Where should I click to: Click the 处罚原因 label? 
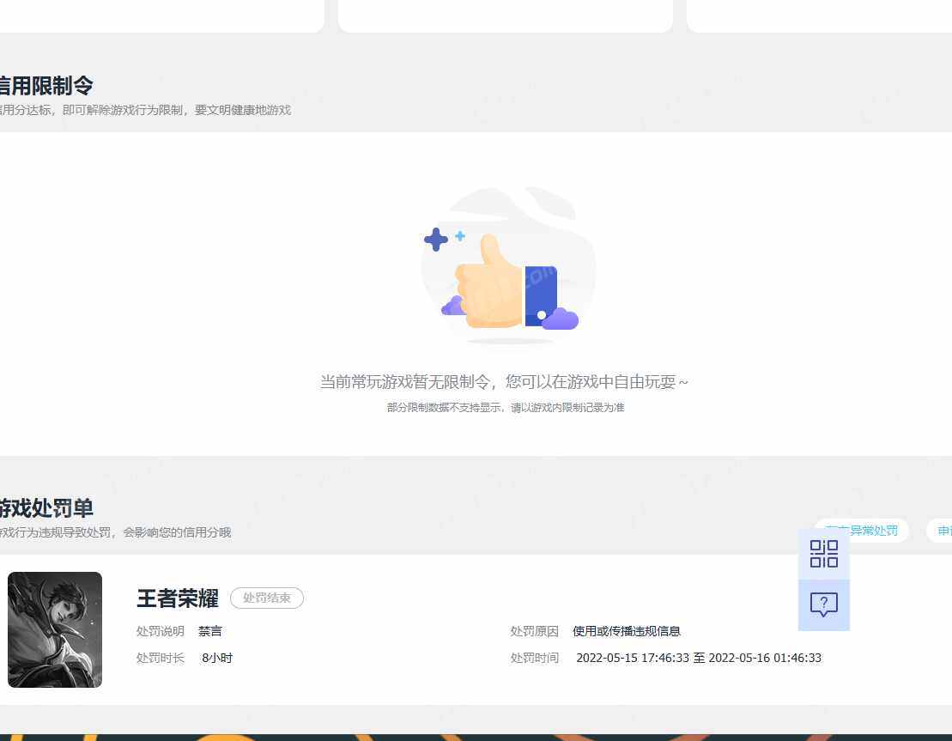click(x=534, y=631)
